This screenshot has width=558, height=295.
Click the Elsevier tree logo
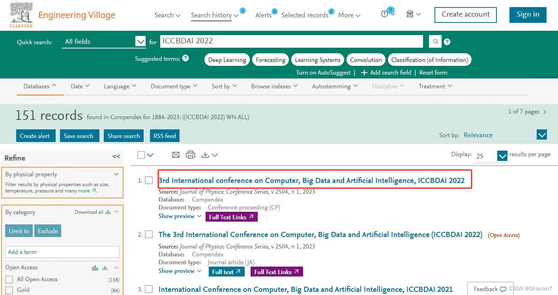pos(22,15)
